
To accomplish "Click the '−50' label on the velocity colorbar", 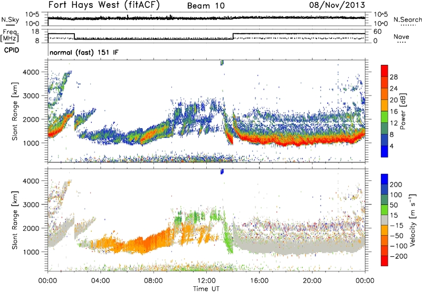I will coord(397,236).
